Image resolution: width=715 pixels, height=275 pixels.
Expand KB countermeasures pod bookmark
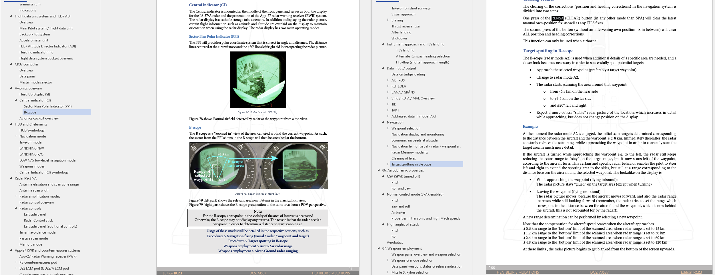16,262
